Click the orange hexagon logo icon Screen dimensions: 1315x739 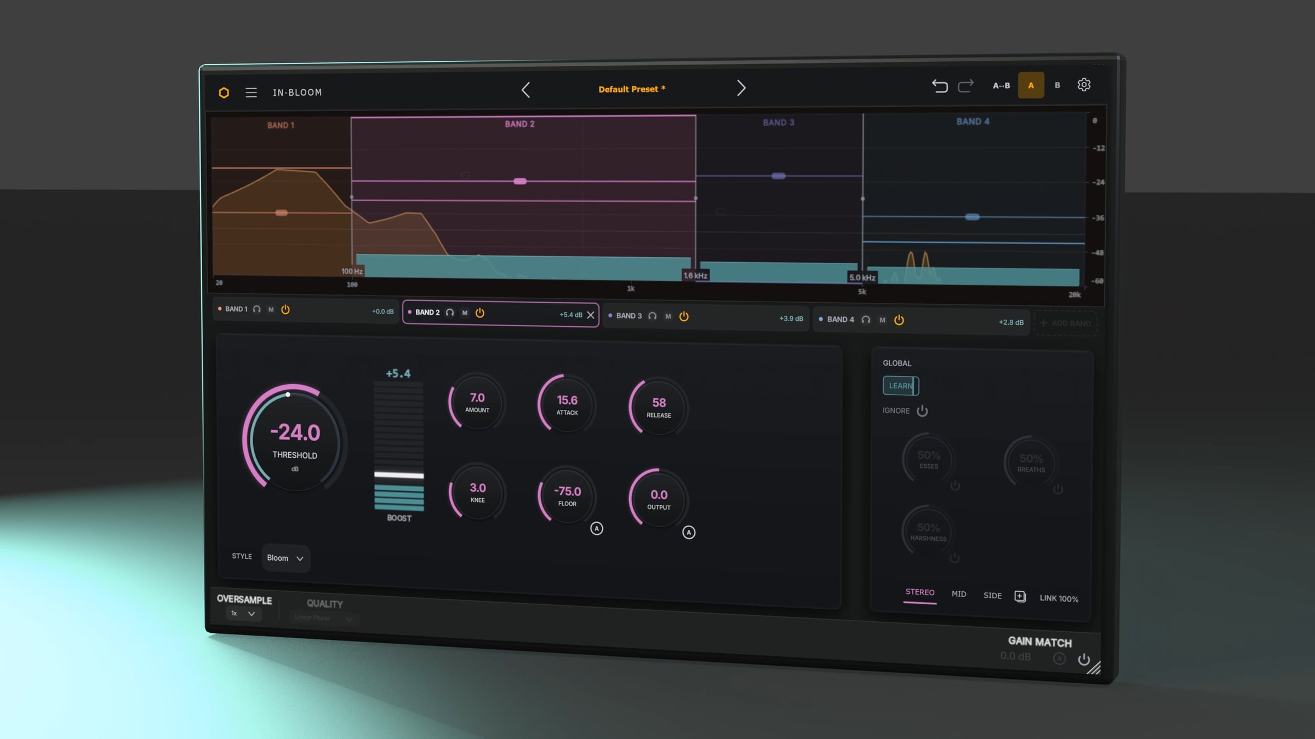point(224,93)
